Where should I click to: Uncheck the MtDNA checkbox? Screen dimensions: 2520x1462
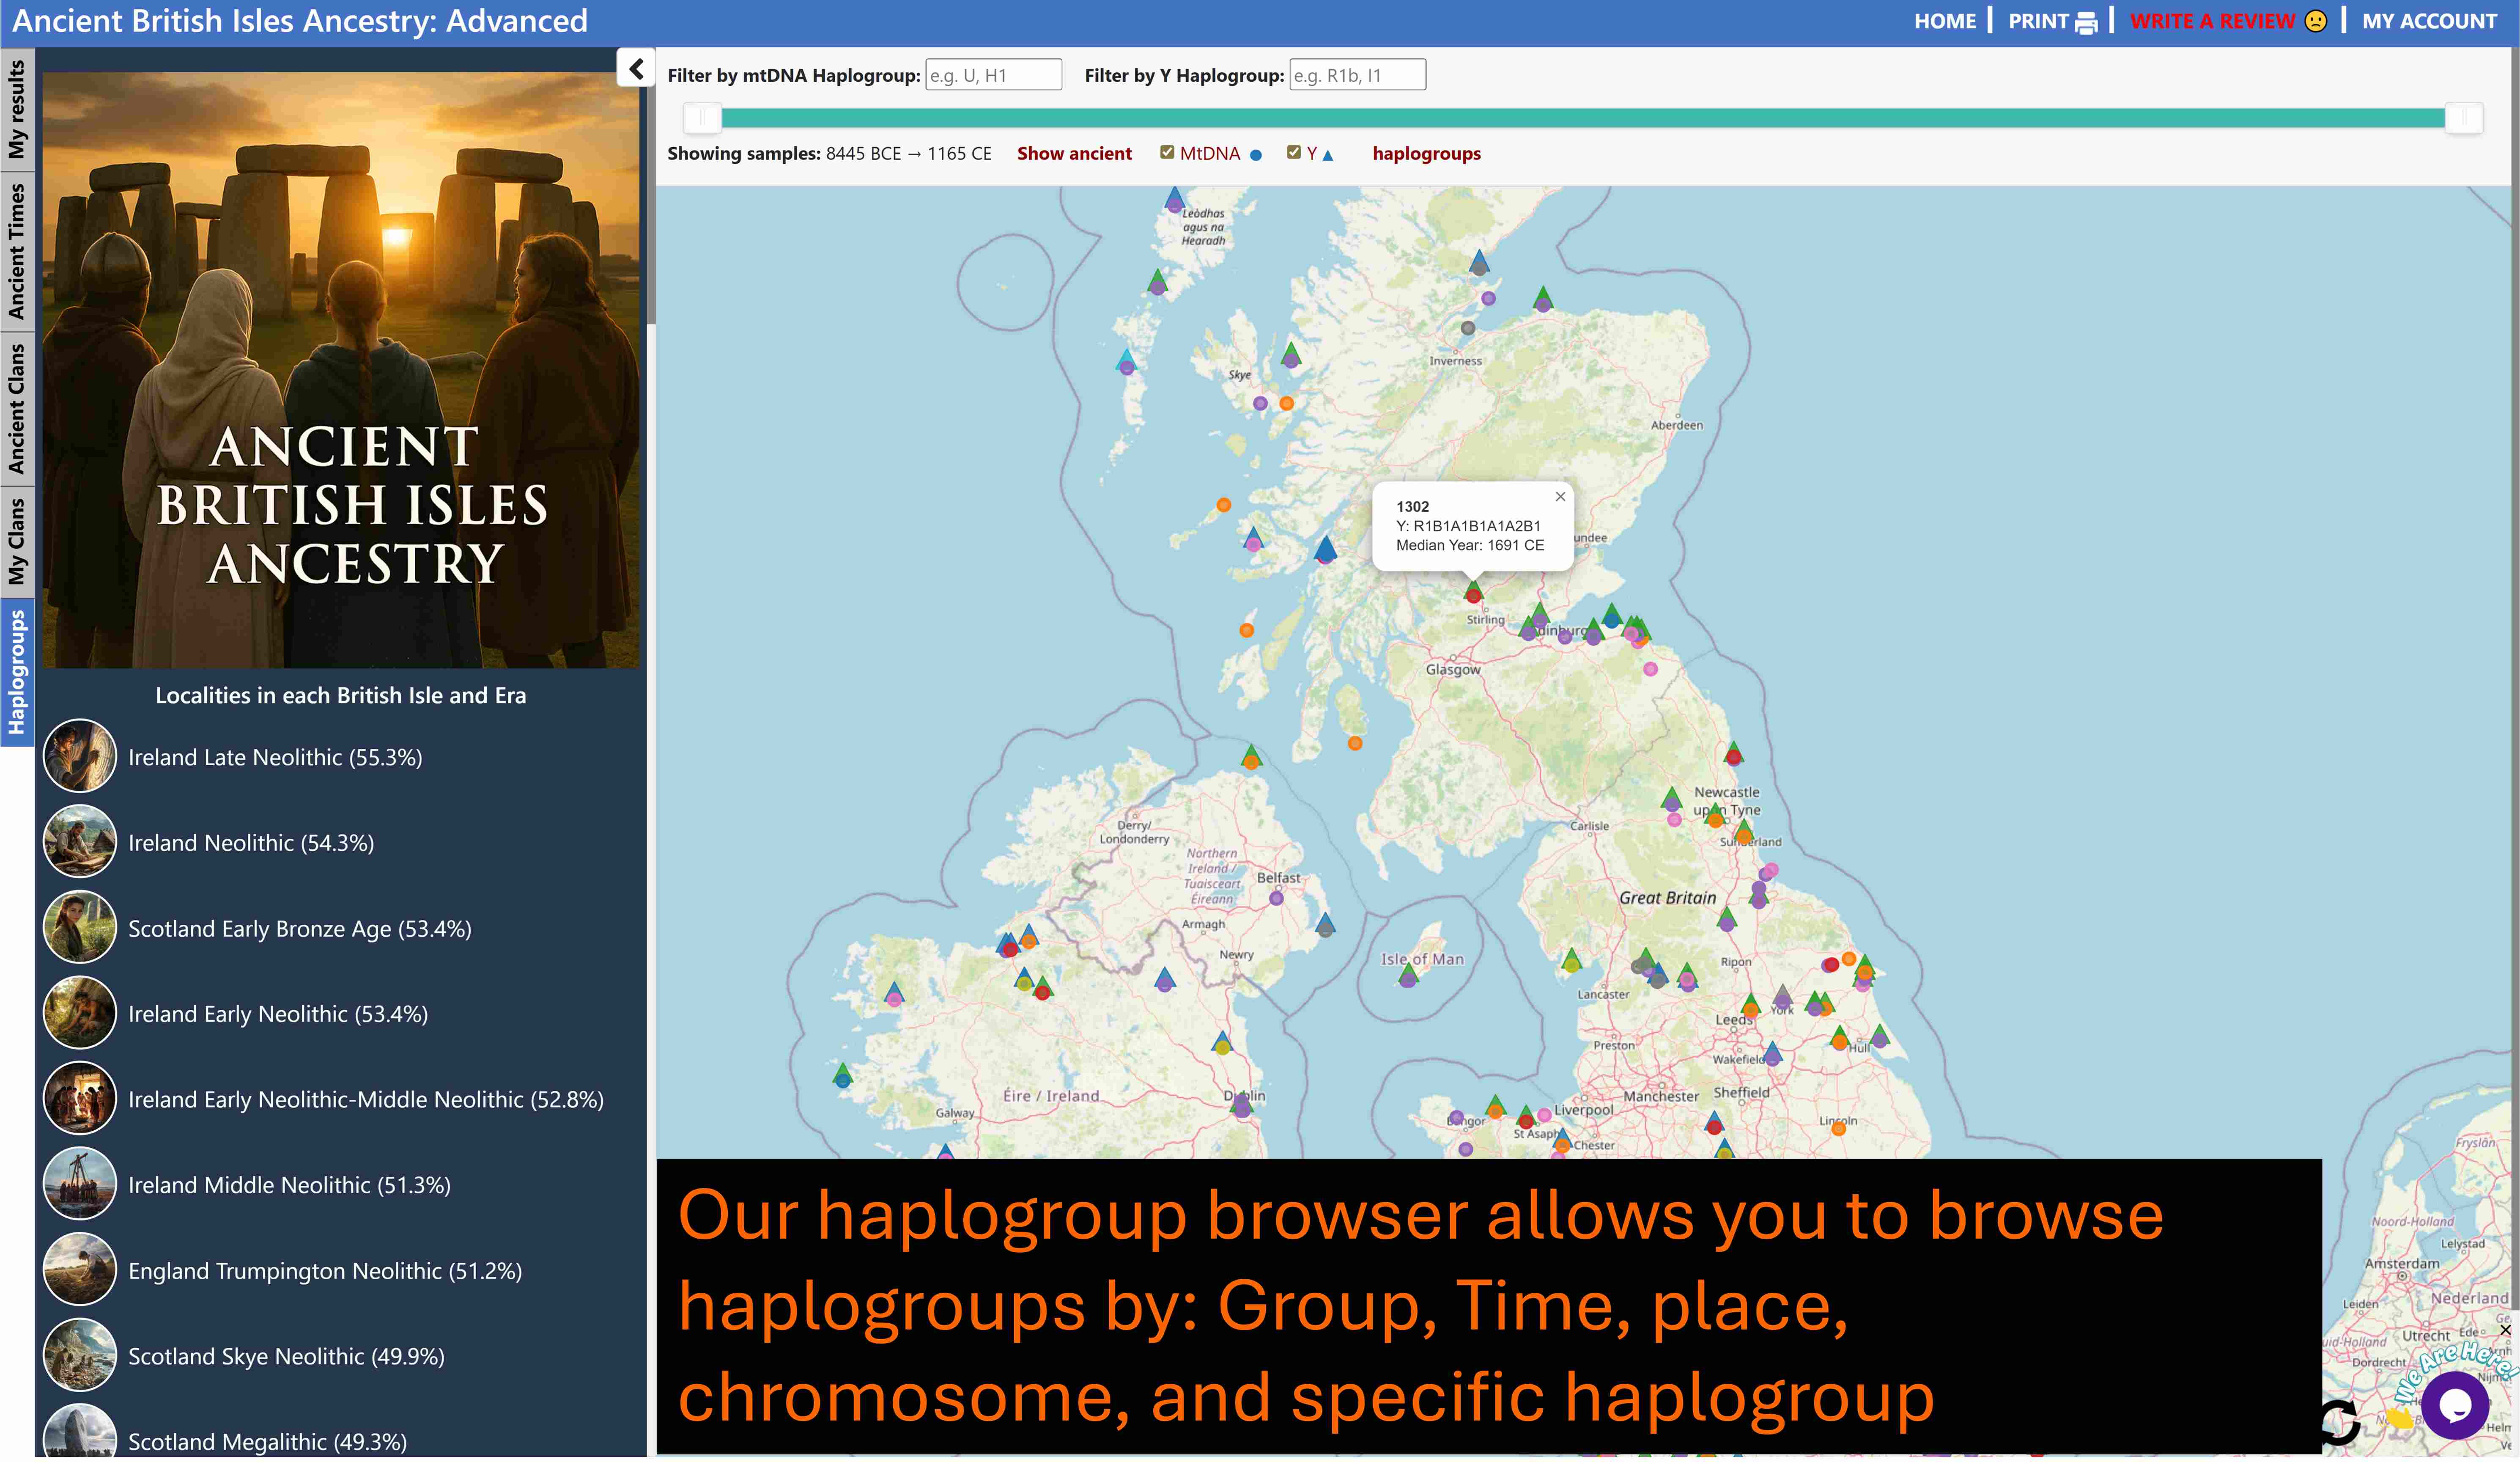click(1167, 151)
